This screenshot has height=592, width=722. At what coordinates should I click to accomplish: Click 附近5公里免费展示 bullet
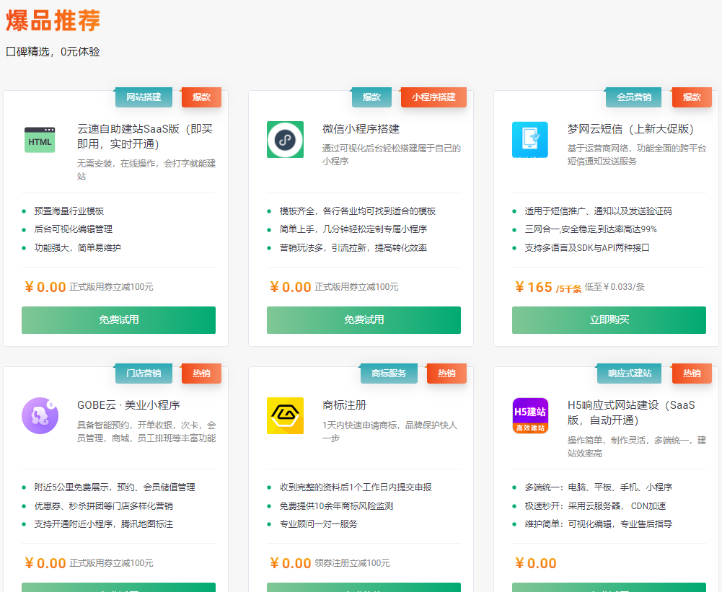(x=115, y=487)
